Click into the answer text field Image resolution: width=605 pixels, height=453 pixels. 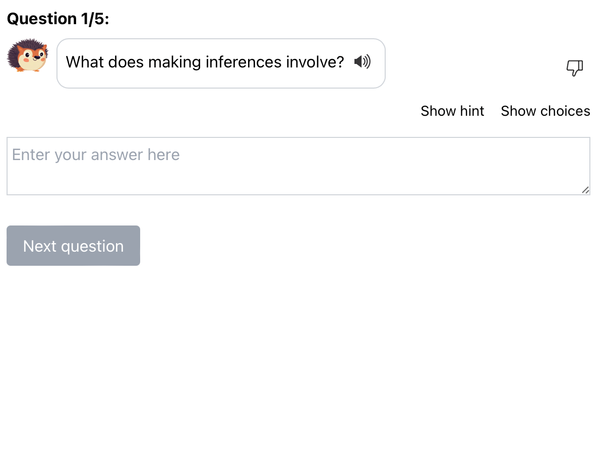coord(297,166)
